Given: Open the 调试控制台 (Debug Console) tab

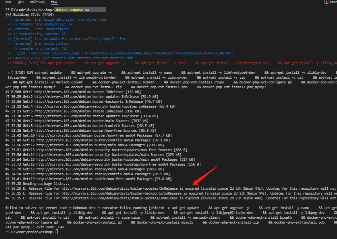Looking at the screenshot, I should pyautogui.click(x=37, y=2).
